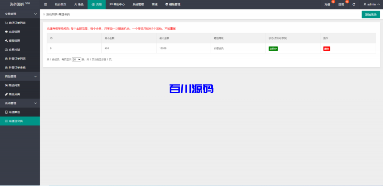Select the 交易 top navigation tab

96,4
